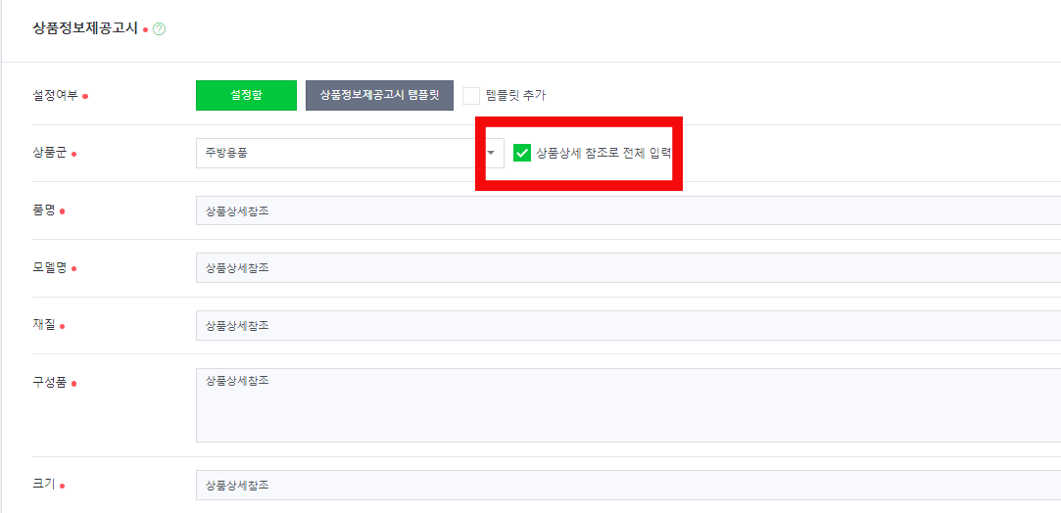
Task: Enable the 템플릿 추가 checkbox
Action: tap(471, 96)
